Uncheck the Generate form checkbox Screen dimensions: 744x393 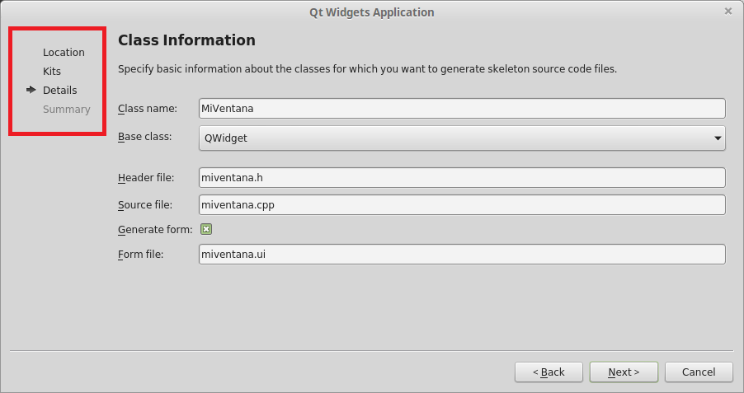tap(206, 230)
